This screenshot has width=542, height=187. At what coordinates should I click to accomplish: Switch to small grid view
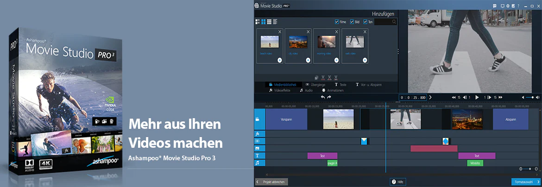tap(269, 22)
